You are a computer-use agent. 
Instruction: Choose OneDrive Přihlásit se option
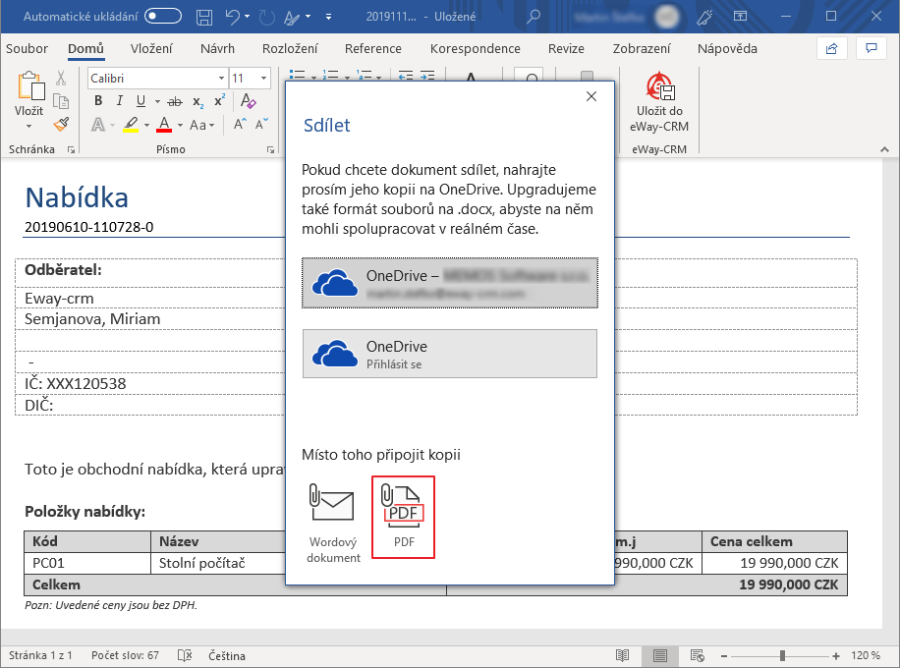pos(450,354)
